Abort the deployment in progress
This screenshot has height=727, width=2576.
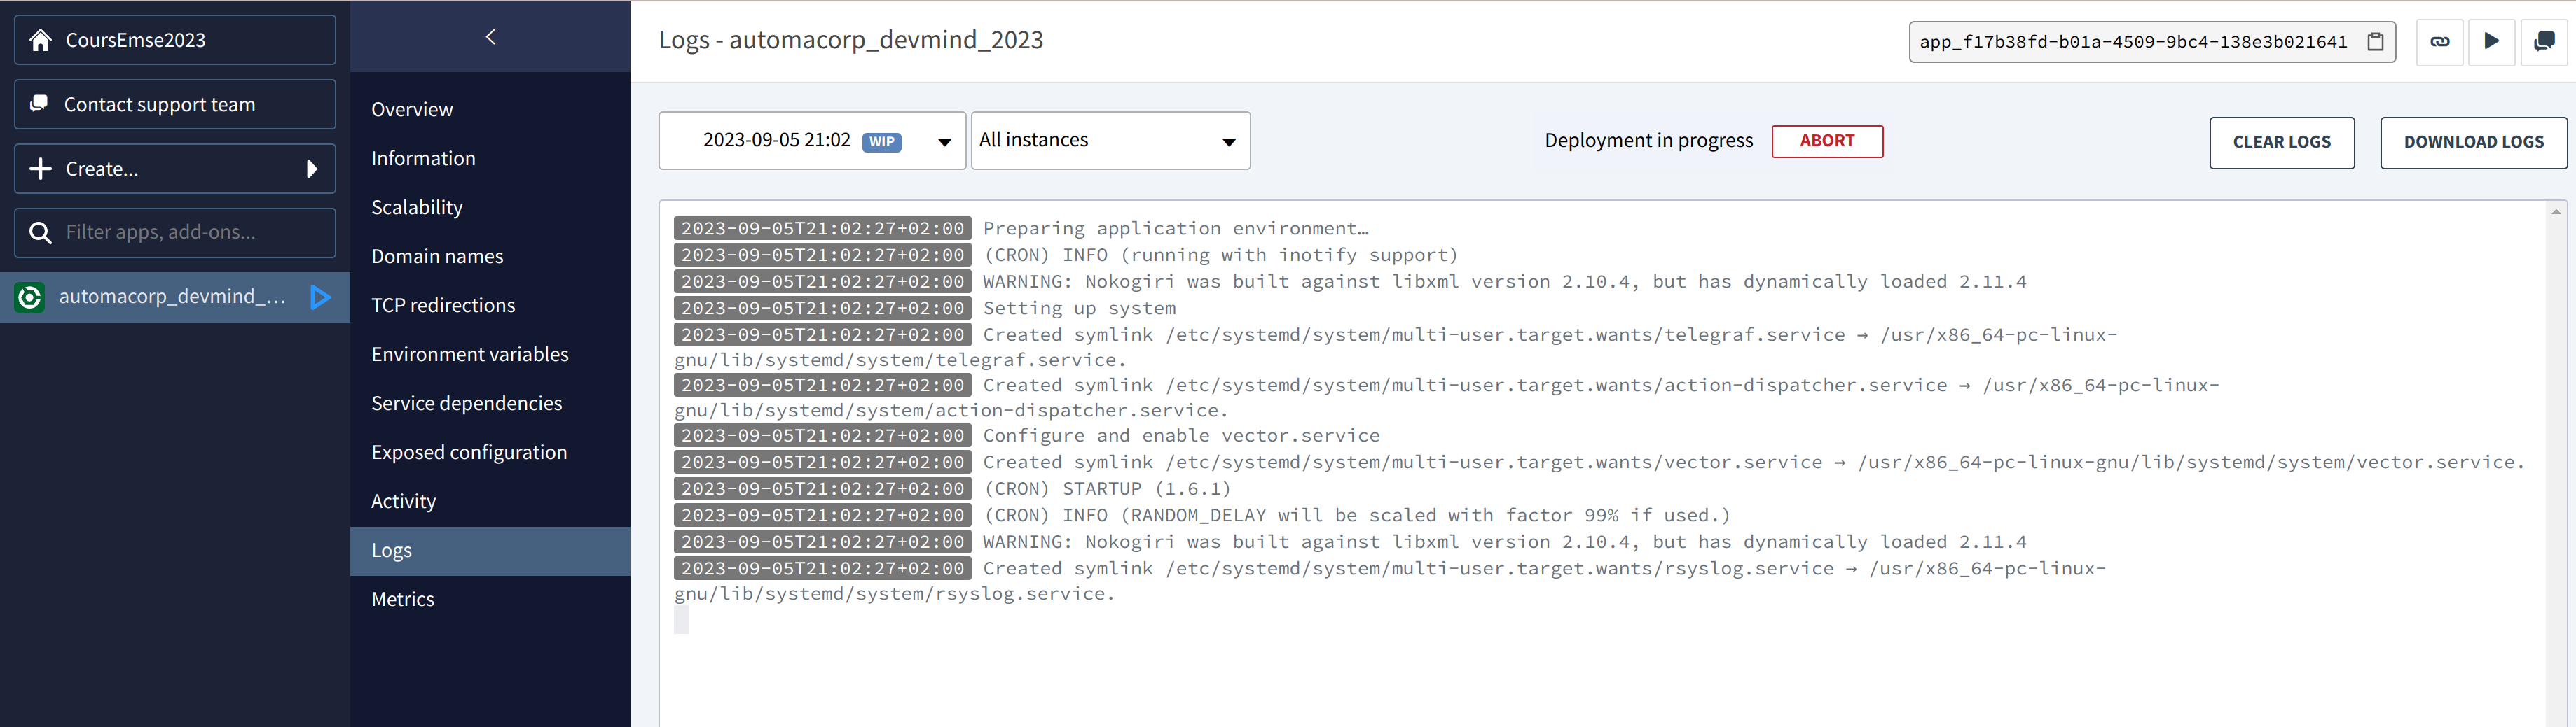(x=1827, y=141)
